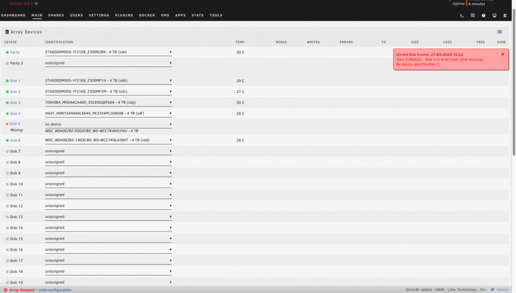Open the log icon in header
The height and width of the screenshot is (293, 516).
pyautogui.click(x=505, y=15)
